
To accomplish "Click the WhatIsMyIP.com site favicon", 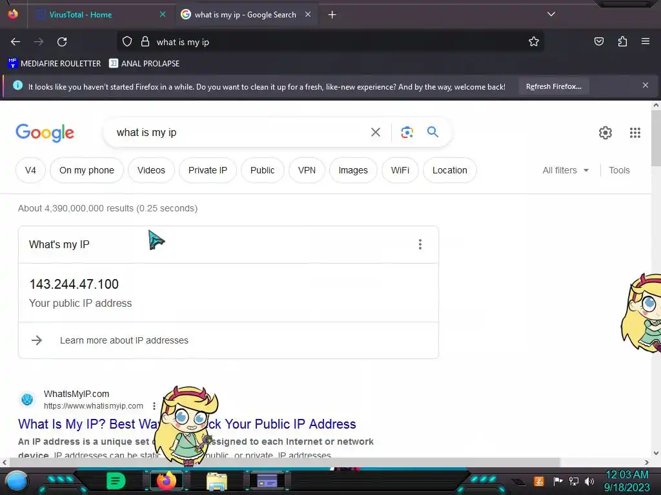I will click(x=27, y=399).
